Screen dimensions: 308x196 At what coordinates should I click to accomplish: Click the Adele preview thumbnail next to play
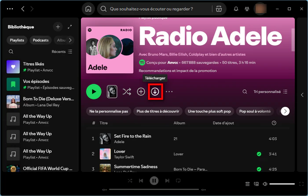[112, 92]
